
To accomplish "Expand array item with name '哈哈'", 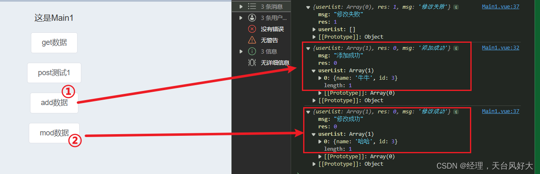I will (x=320, y=142).
